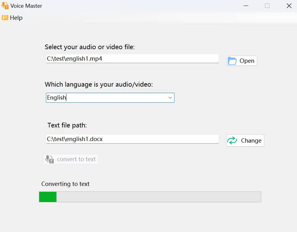The image size is (297, 232).
Task: Click the green refresh icon on Change button
Action: [x=232, y=140]
